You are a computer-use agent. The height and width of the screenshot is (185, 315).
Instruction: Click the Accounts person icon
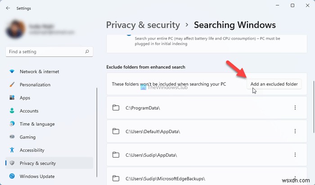coord(12,111)
